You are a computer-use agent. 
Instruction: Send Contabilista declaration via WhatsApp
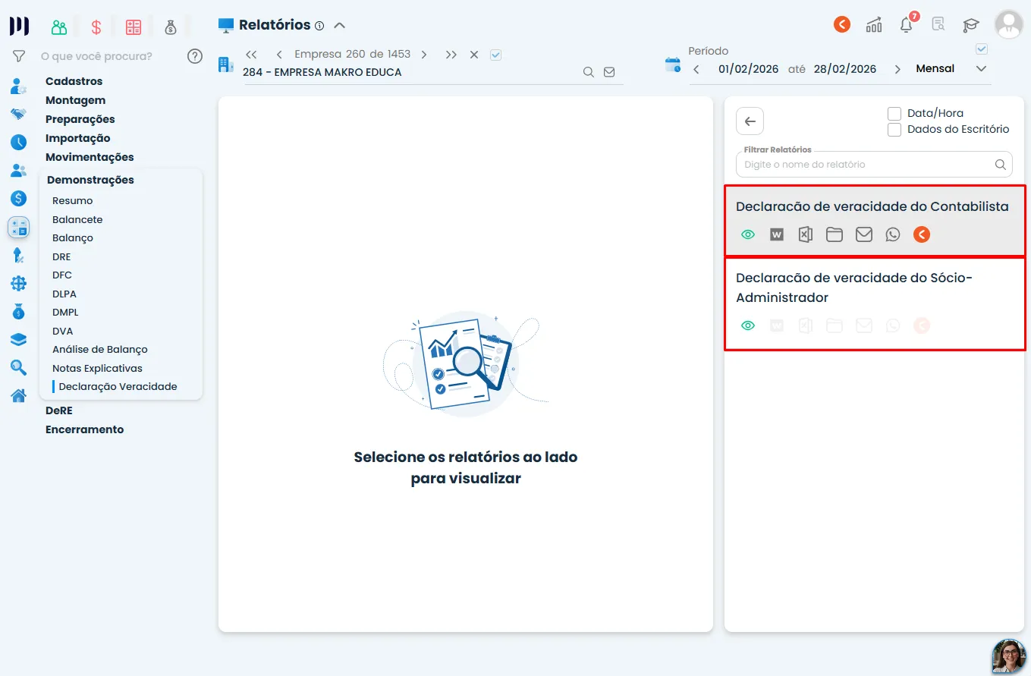pyautogui.click(x=893, y=235)
